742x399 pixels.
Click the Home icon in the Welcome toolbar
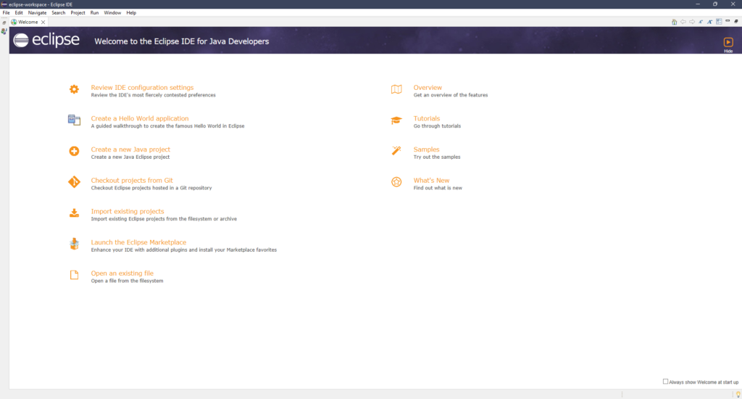pyautogui.click(x=675, y=22)
